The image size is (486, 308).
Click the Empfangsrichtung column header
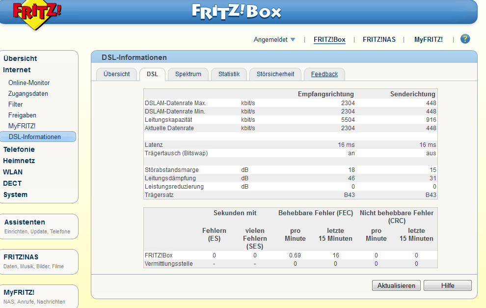coord(326,94)
